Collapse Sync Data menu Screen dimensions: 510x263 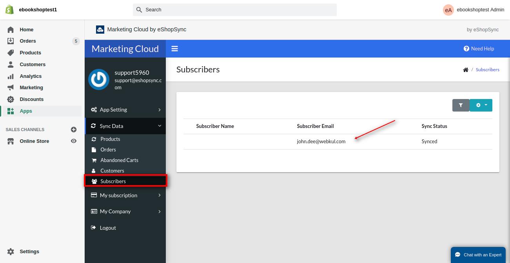coord(125,126)
